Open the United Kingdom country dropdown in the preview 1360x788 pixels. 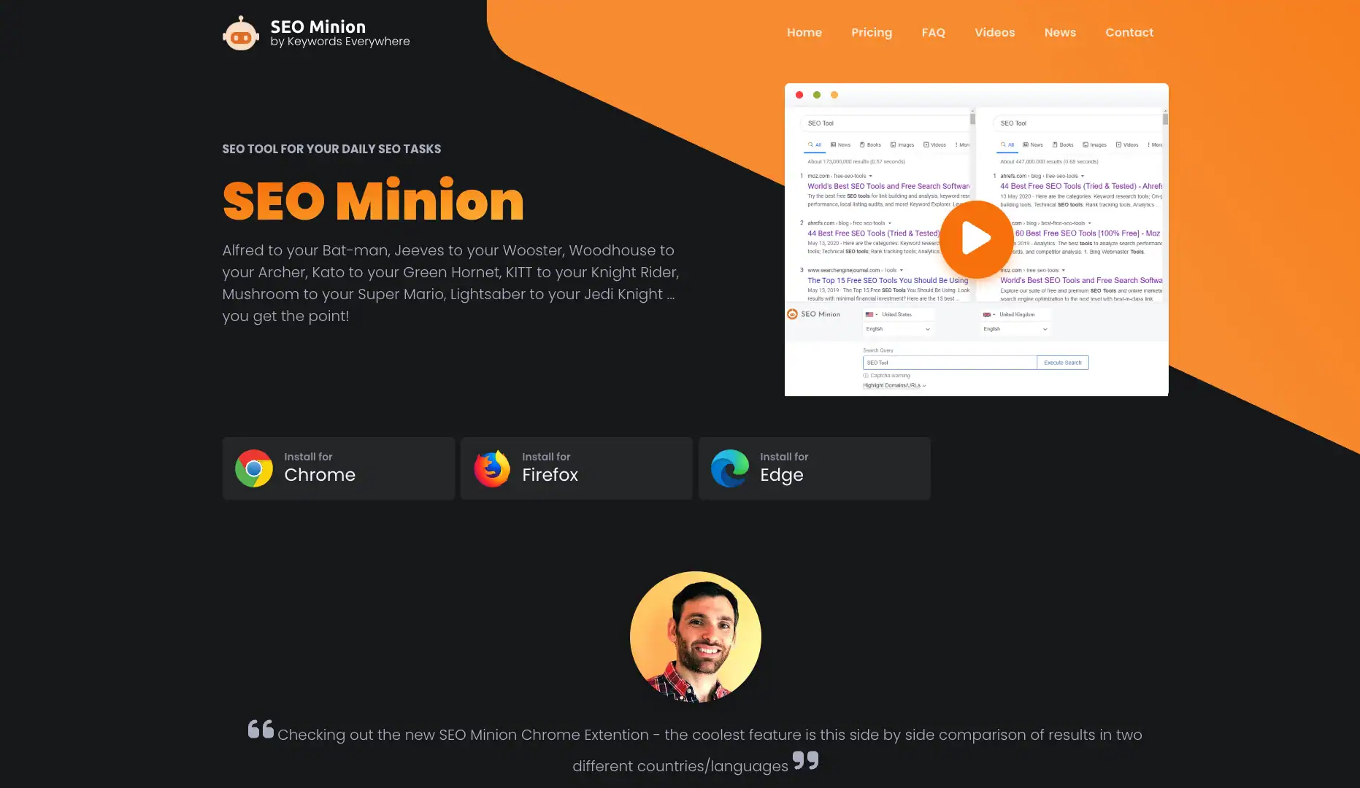(x=1015, y=314)
